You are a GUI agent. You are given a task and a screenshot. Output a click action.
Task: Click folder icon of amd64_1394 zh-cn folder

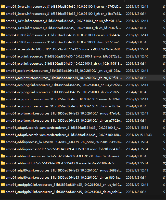(3, 28)
